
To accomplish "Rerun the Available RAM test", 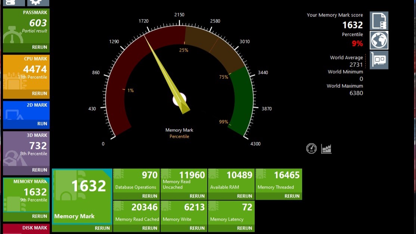I will (x=245, y=196).
